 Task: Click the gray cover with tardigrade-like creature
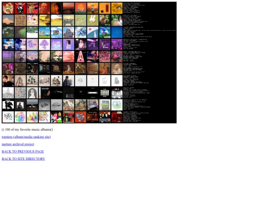57,105
